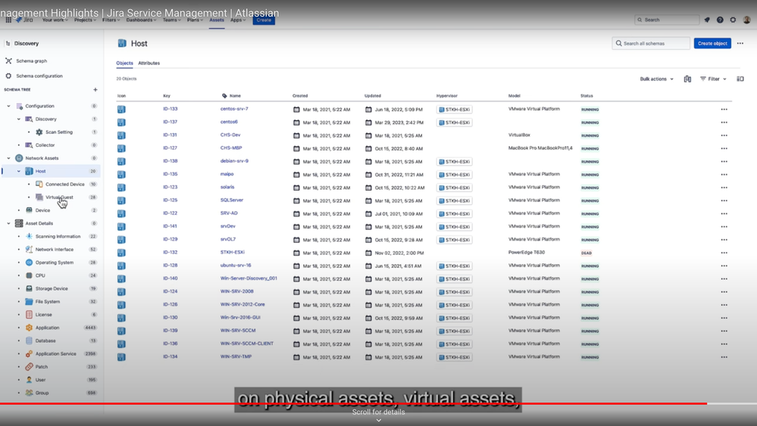Open the app switcher grid icon
Screen dimensions: 757x426
tap(8, 20)
